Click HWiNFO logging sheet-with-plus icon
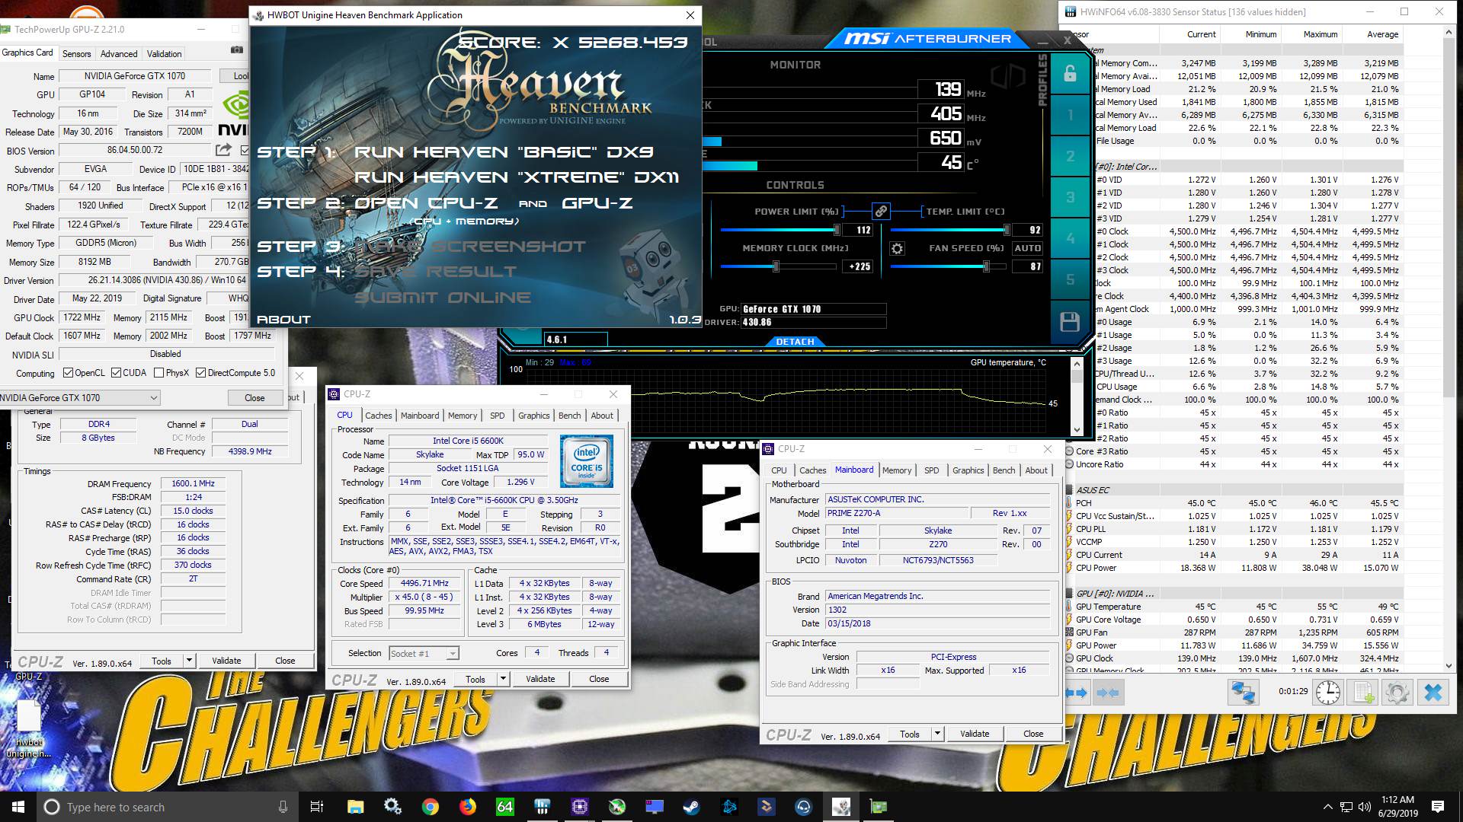The width and height of the screenshot is (1463, 822). tap(1363, 693)
